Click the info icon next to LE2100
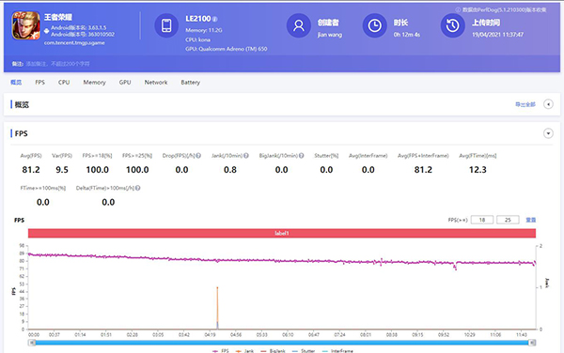 pyautogui.click(x=214, y=19)
